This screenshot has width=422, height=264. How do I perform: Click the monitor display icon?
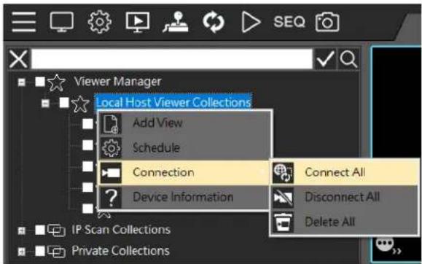click(x=62, y=22)
